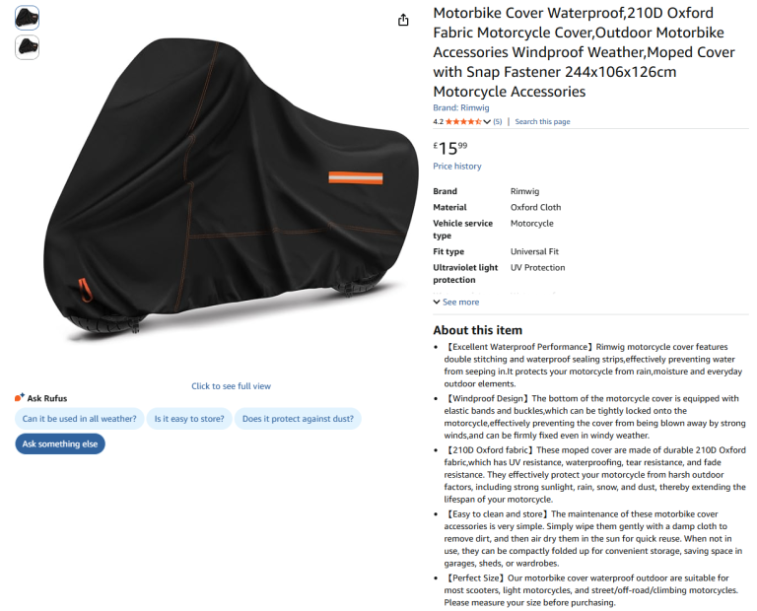The height and width of the screenshot is (611, 757).
Task: Click the 4.2 rating number
Action: (438, 121)
